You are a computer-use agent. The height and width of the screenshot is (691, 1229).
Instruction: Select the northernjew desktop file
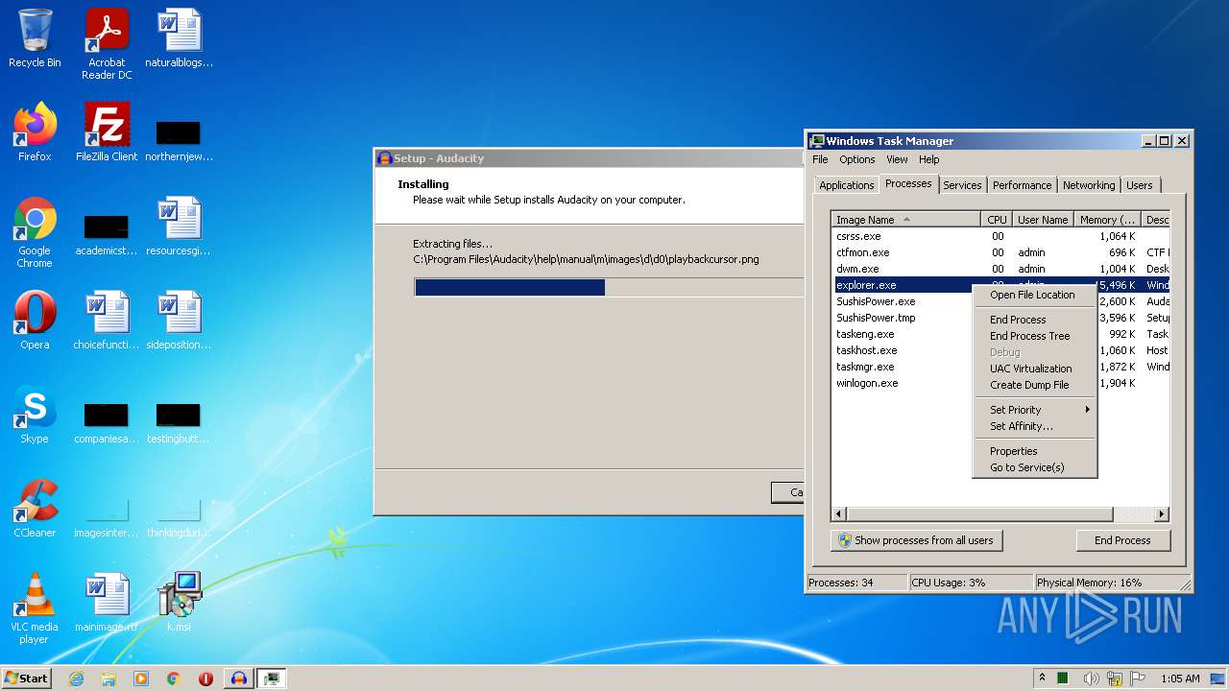[179, 140]
